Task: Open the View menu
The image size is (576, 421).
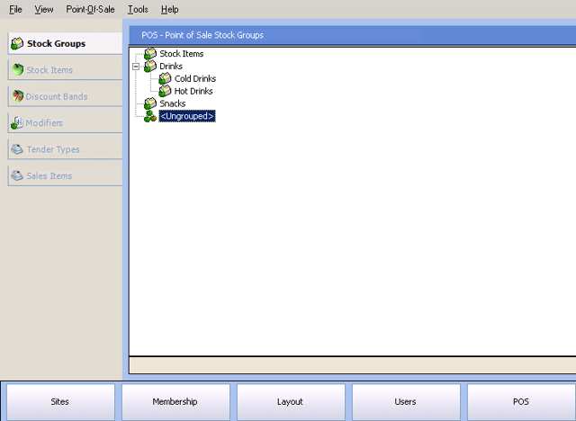Action: (x=44, y=9)
